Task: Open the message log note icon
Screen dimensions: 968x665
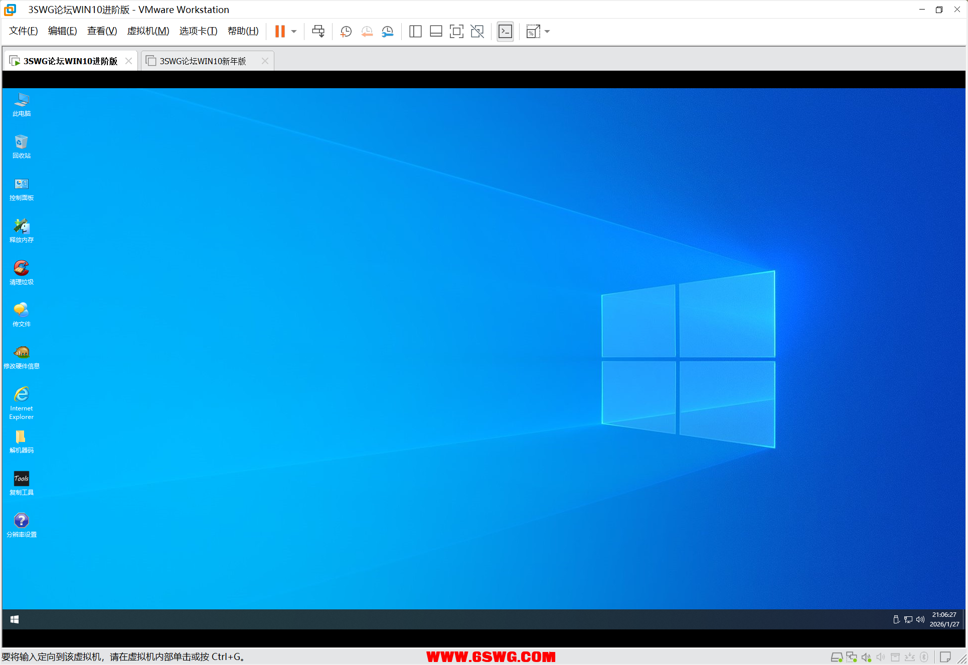Action: click(x=945, y=657)
